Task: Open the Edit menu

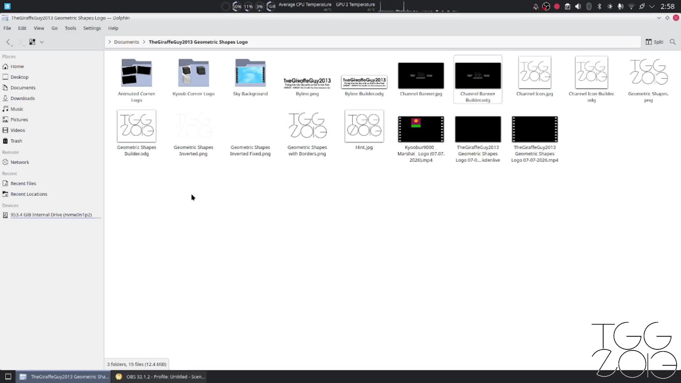Action: 22,28
